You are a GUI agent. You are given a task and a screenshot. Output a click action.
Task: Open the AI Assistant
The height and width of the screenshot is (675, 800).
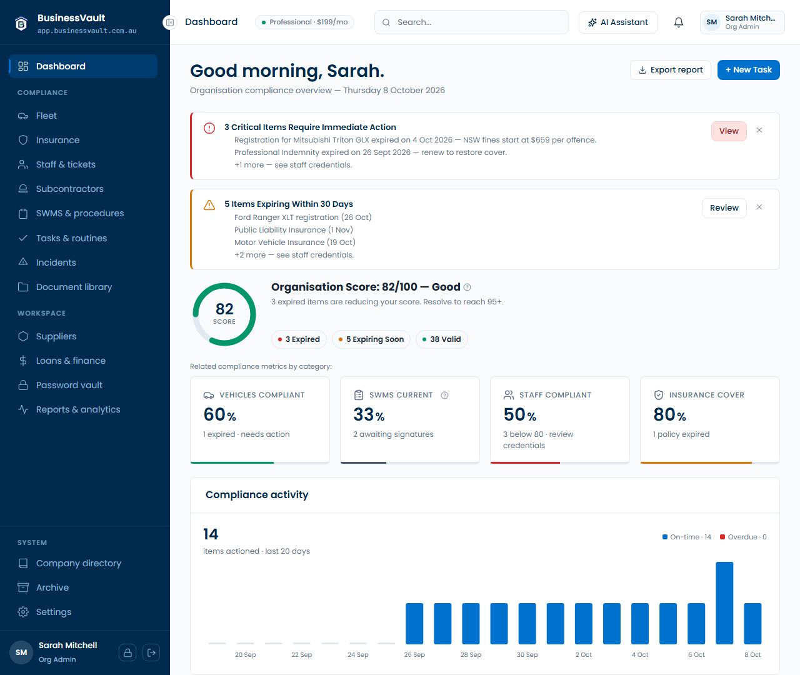coord(618,22)
